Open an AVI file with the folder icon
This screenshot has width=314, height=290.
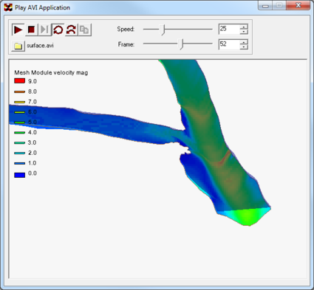[x=18, y=46]
